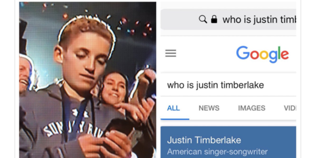Open the hamburger menu beside Google logo

point(171,54)
